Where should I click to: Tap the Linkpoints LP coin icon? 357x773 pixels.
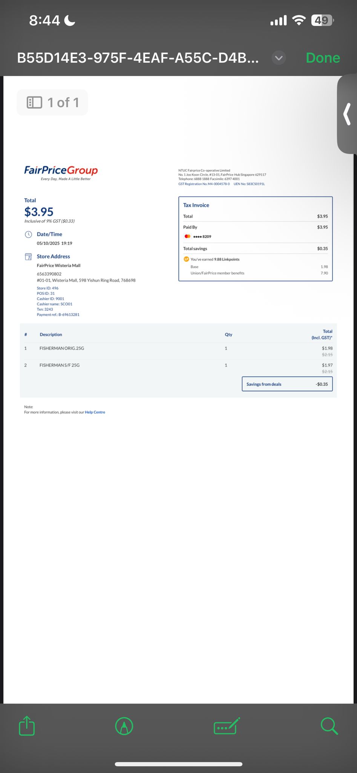click(186, 259)
